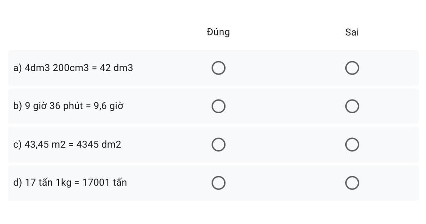
Task: Click the statement text 'b) 9 giờ 36 phút = 9,6 giờ'
Action: point(68,106)
